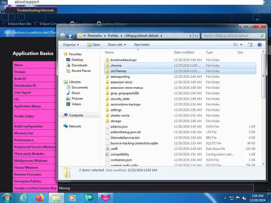271x203 pixels.
Task: Select the addons.json file icon
Action: [x=107, y=127]
